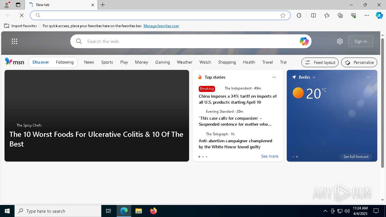Open File Explorer from taskbar
The height and width of the screenshot is (217, 386).
pyautogui.click(x=139, y=211)
